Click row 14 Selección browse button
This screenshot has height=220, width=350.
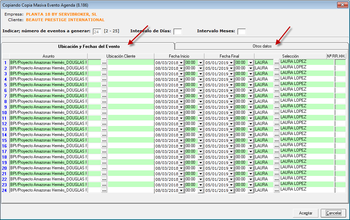(x=277, y=135)
